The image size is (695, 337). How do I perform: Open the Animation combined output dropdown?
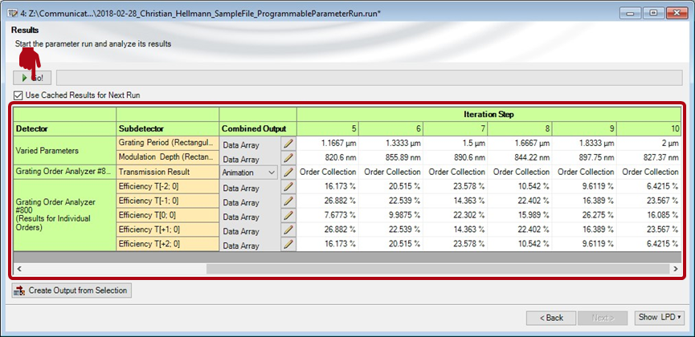270,172
